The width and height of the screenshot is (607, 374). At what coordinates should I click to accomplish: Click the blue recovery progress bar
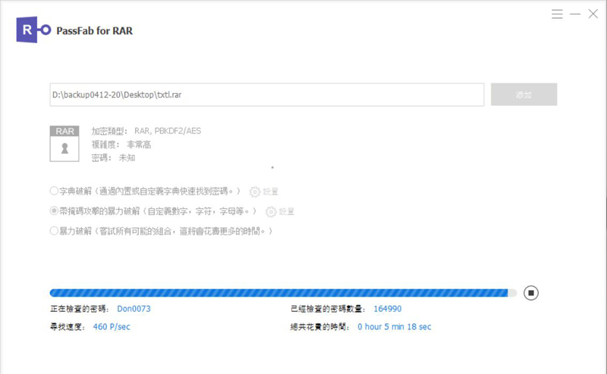[278, 293]
